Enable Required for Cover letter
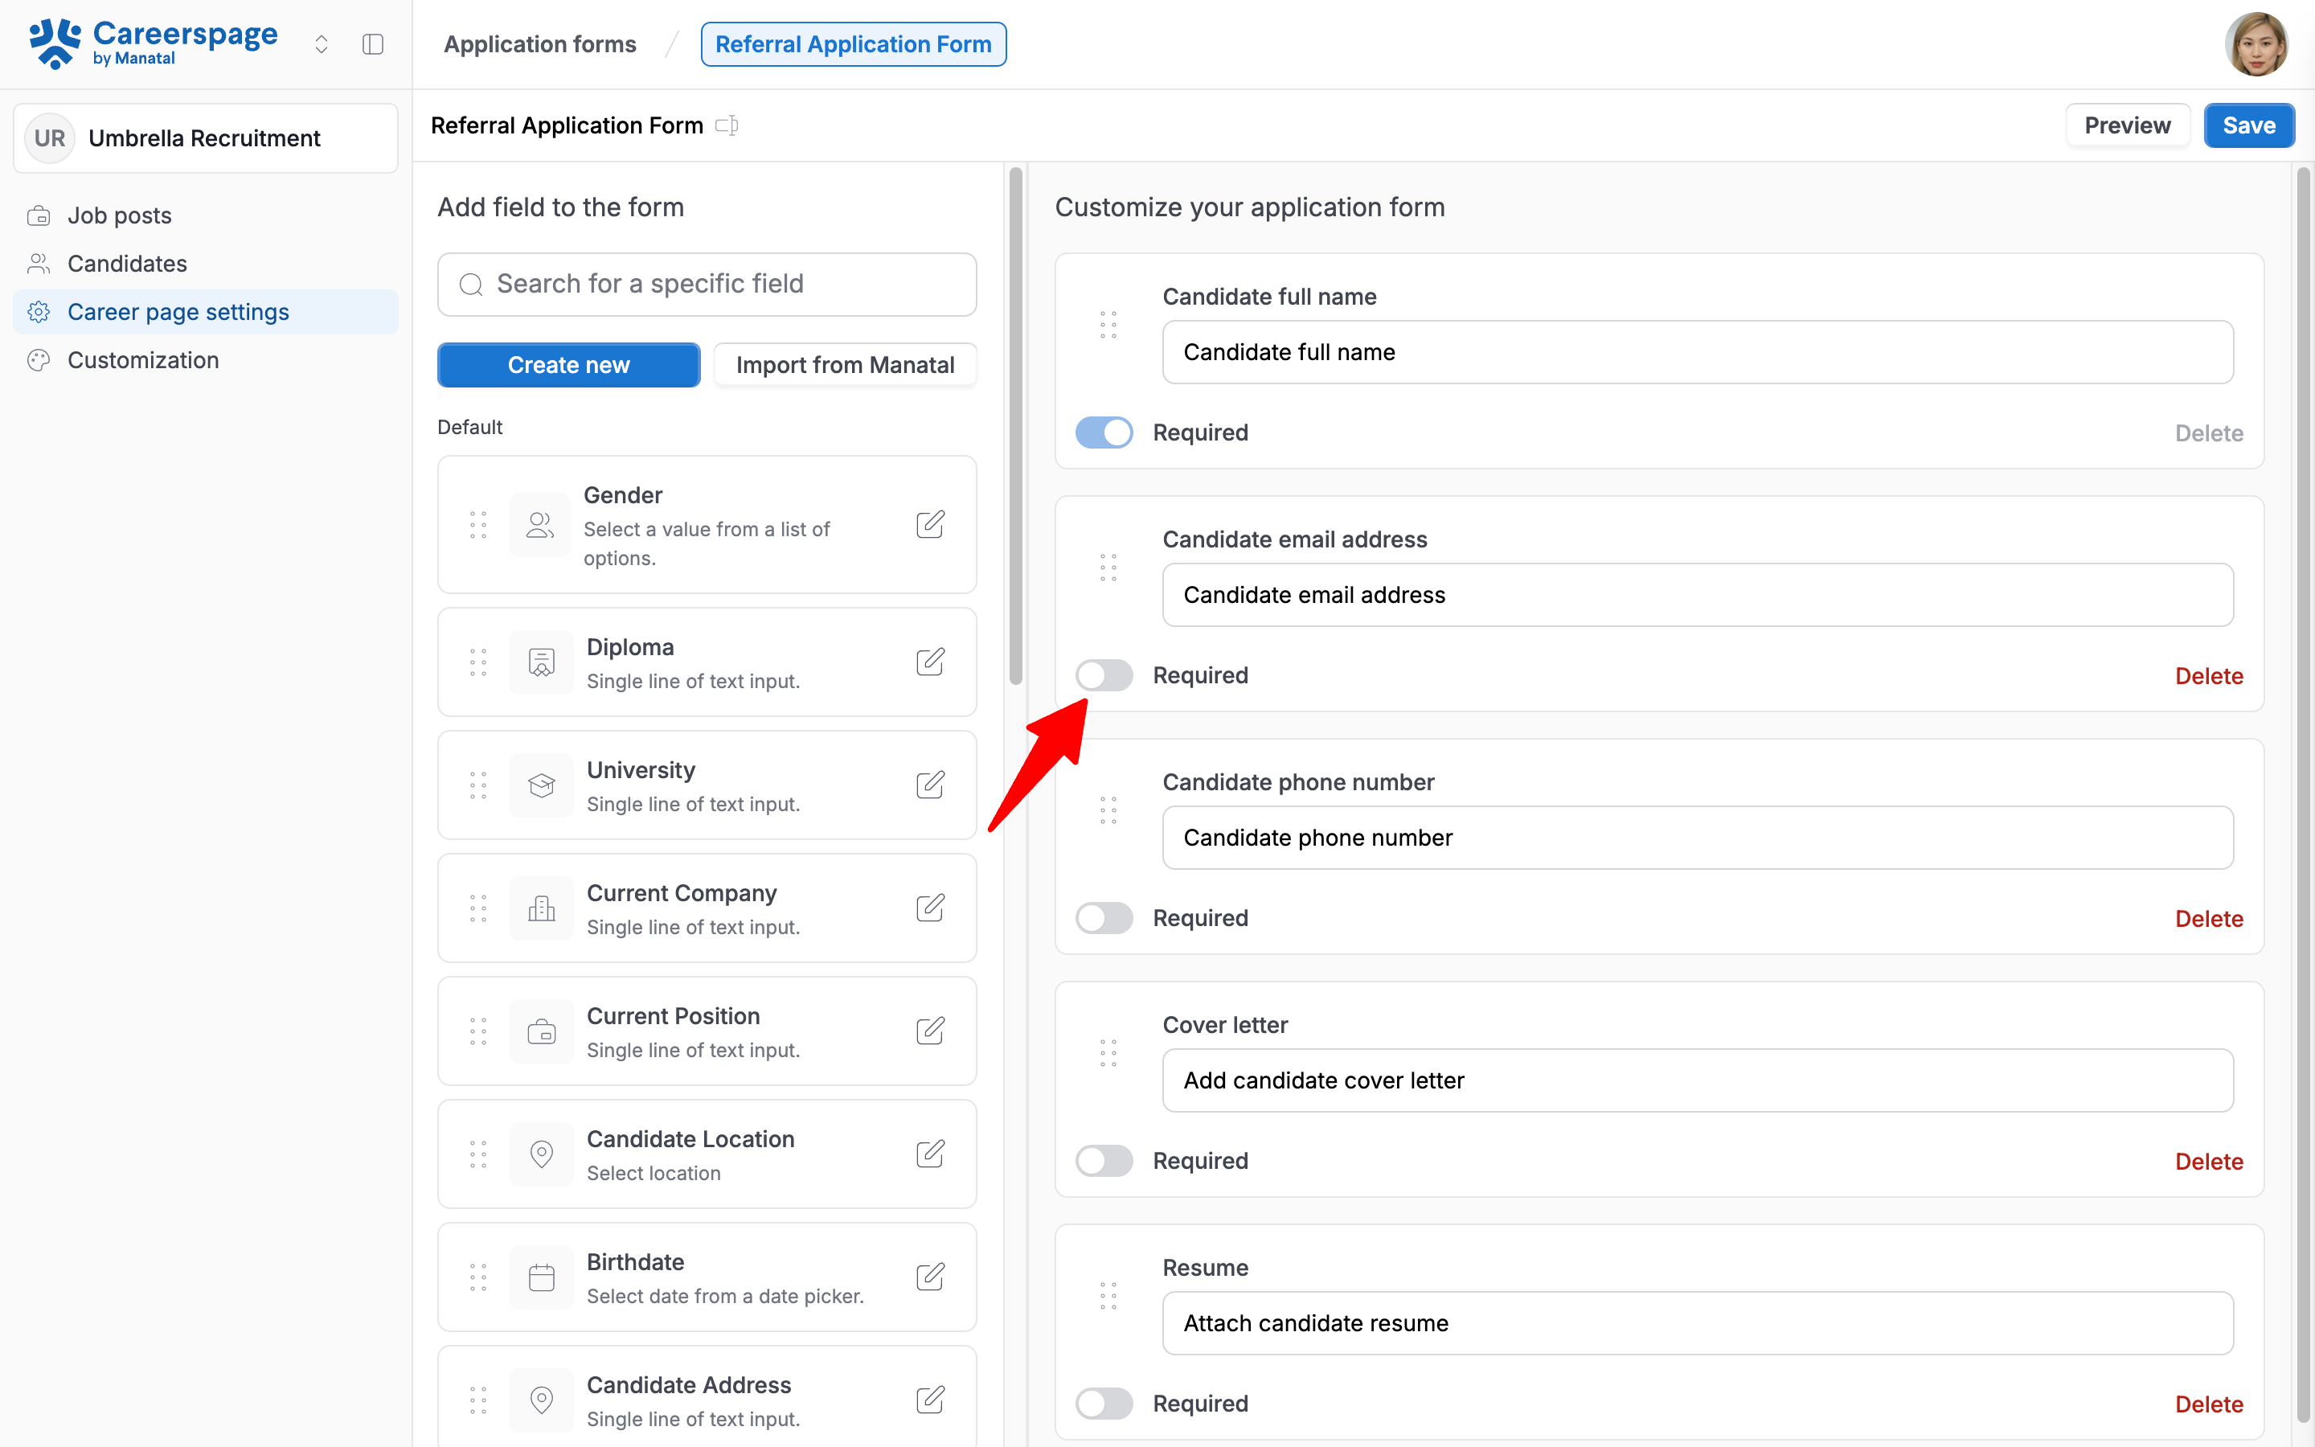The image size is (2315, 1447). (1104, 1161)
